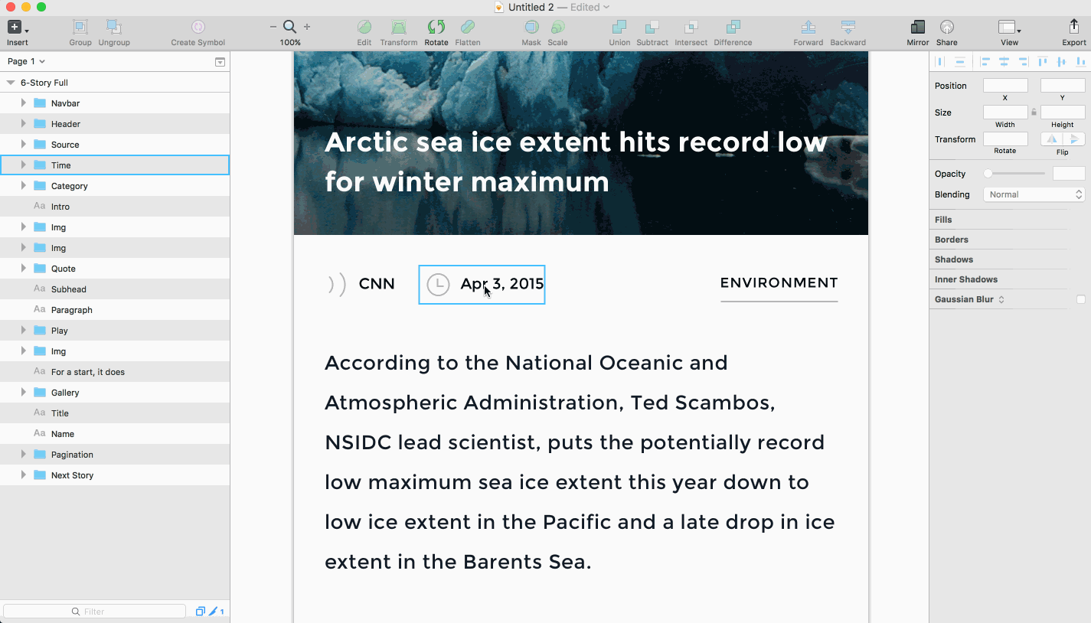Open the Mirror preview tool

pyautogui.click(x=917, y=28)
